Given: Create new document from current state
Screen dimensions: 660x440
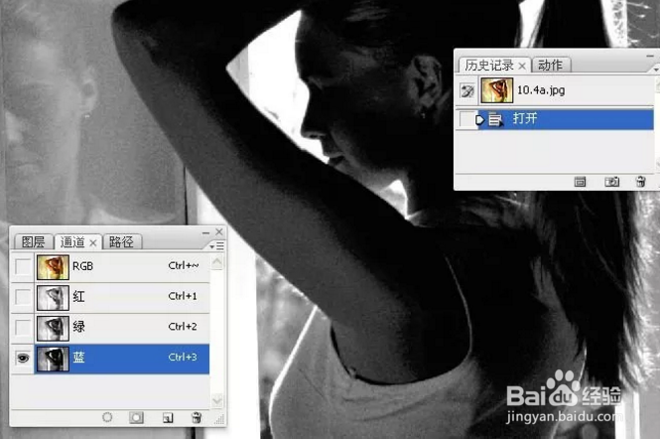Looking at the screenshot, I should [x=580, y=182].
